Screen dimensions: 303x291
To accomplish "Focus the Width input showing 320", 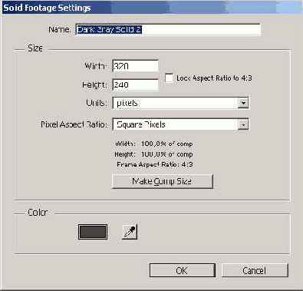I will 135,66.
